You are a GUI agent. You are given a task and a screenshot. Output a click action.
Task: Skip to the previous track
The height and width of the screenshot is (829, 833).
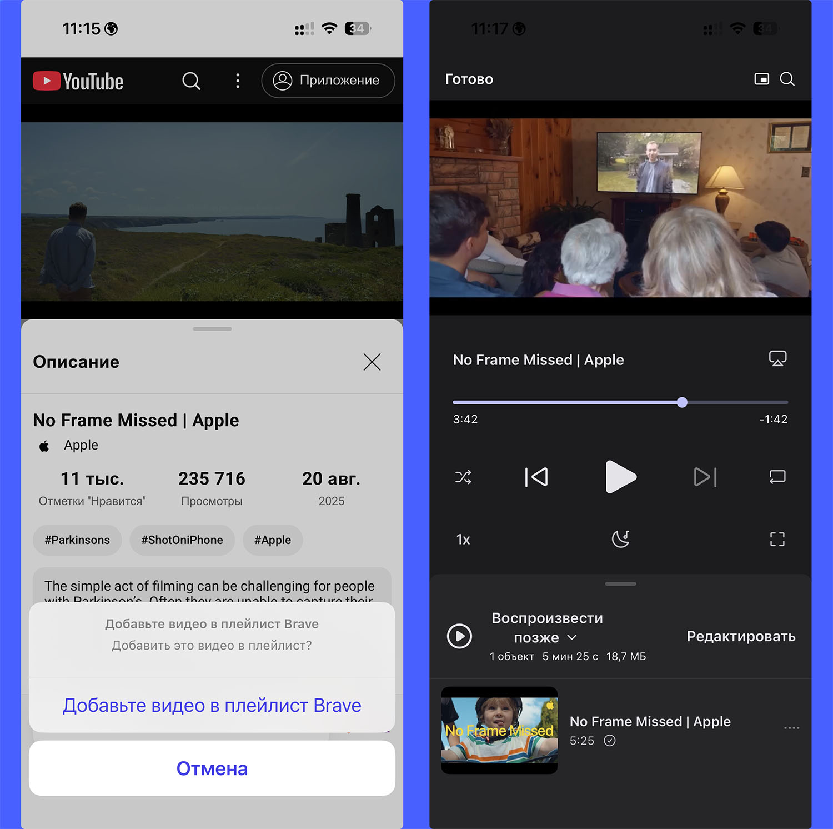click(x=536, y=477)
